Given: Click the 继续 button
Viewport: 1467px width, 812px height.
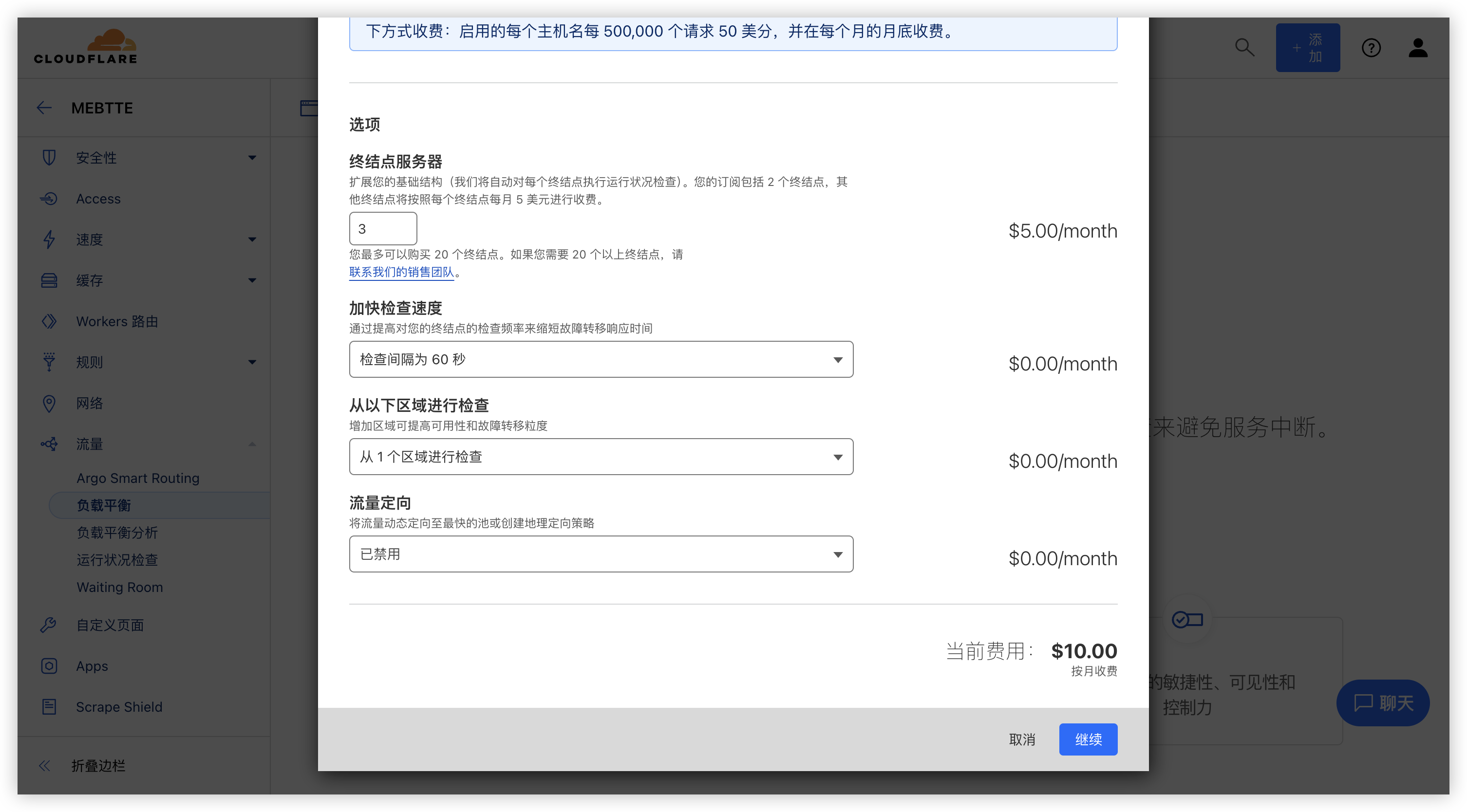Looking at the screenshot, I should [x=1088, y=739].
